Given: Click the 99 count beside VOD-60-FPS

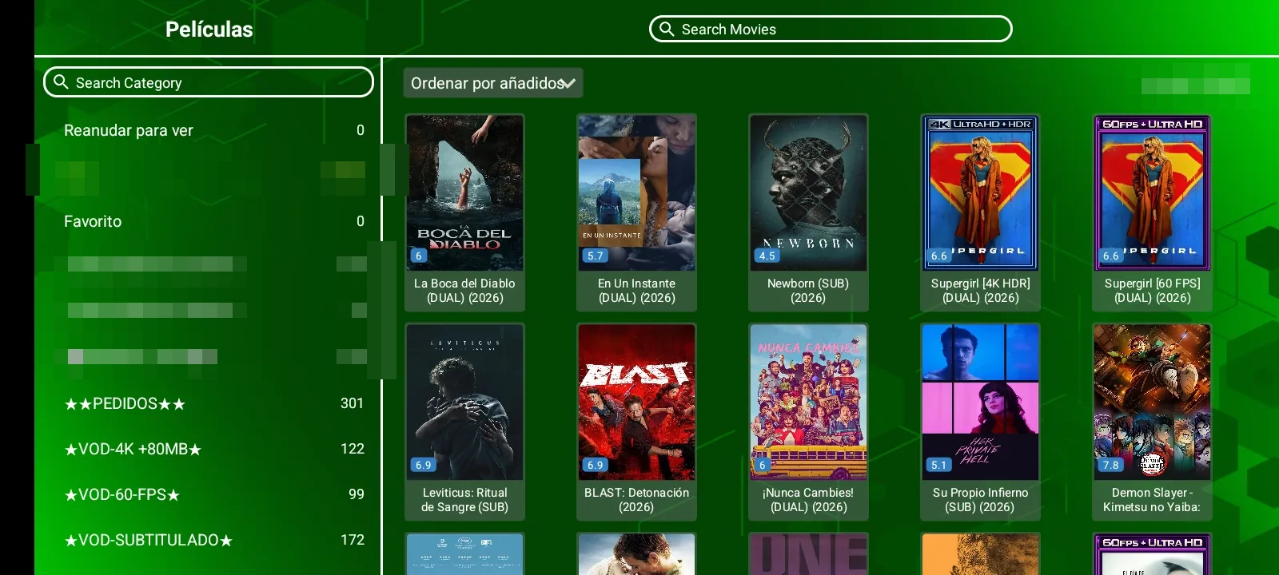Looking at the screenshot, I should [357, 494].
